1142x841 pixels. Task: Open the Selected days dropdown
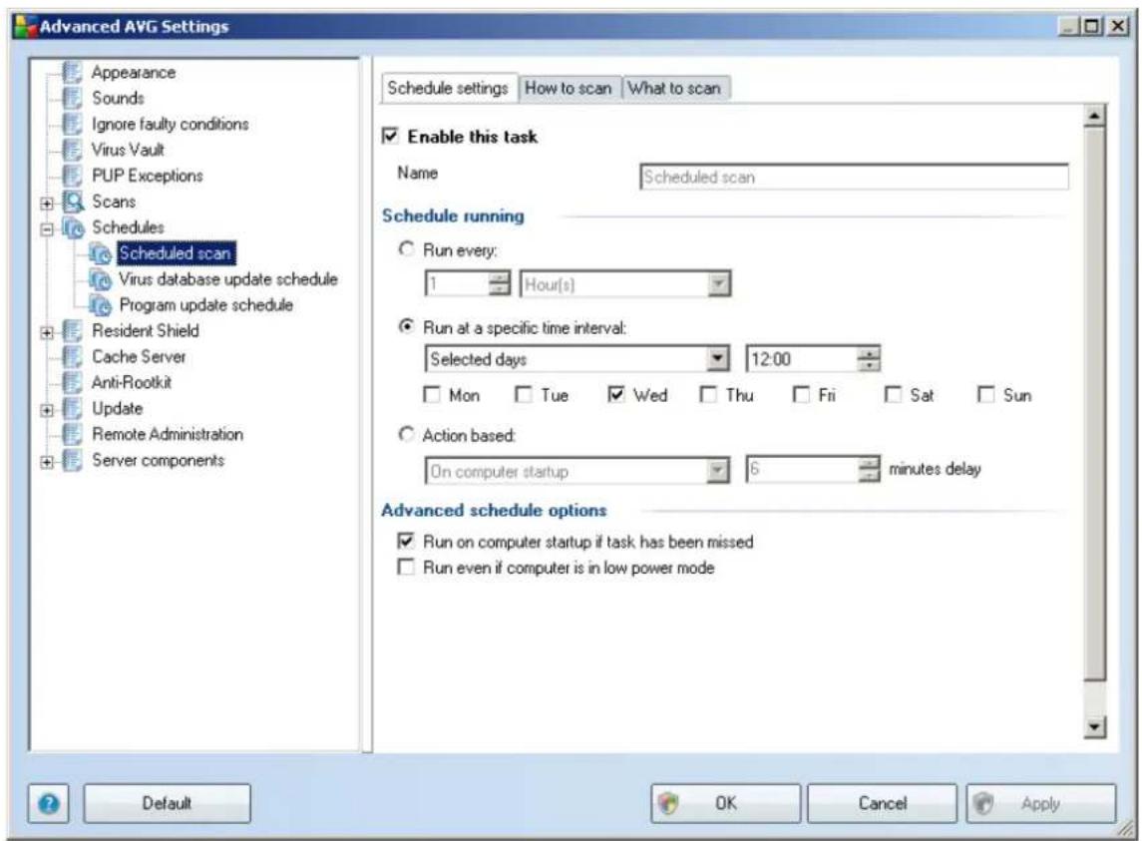point(718,358)
